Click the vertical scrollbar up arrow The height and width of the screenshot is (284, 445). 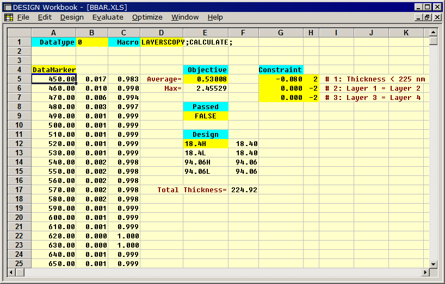point(433,32)
